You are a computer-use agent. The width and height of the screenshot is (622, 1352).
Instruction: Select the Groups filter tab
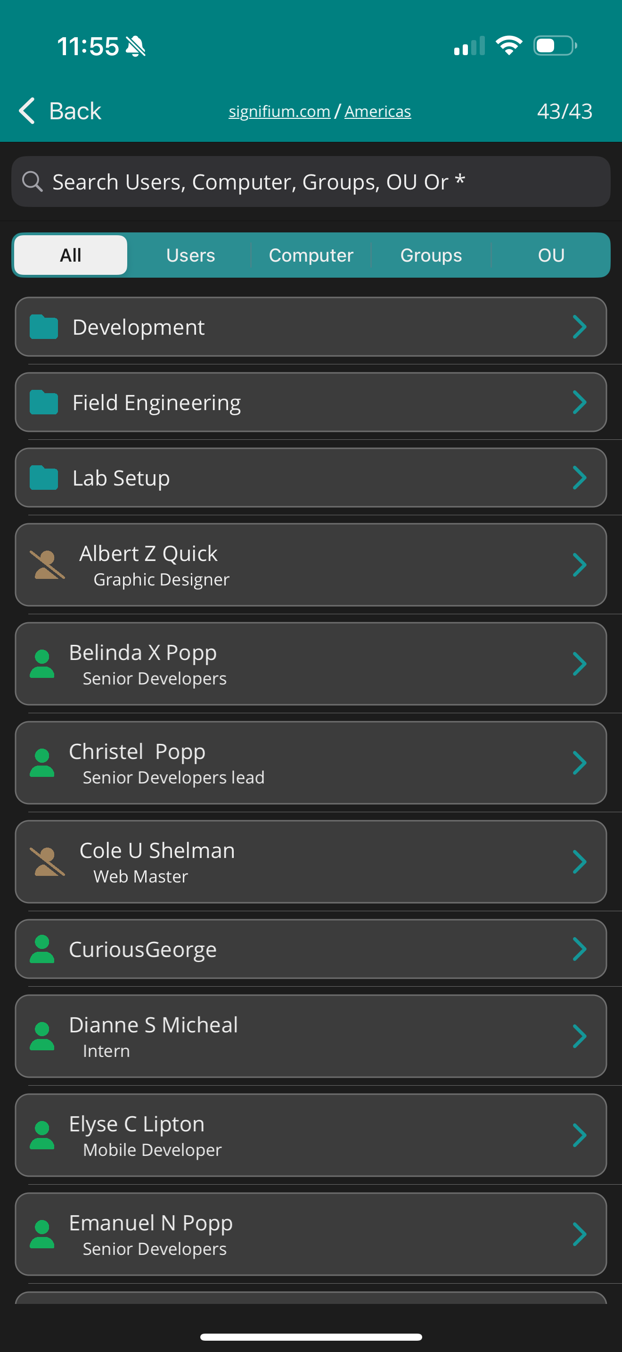click(431, 255)
